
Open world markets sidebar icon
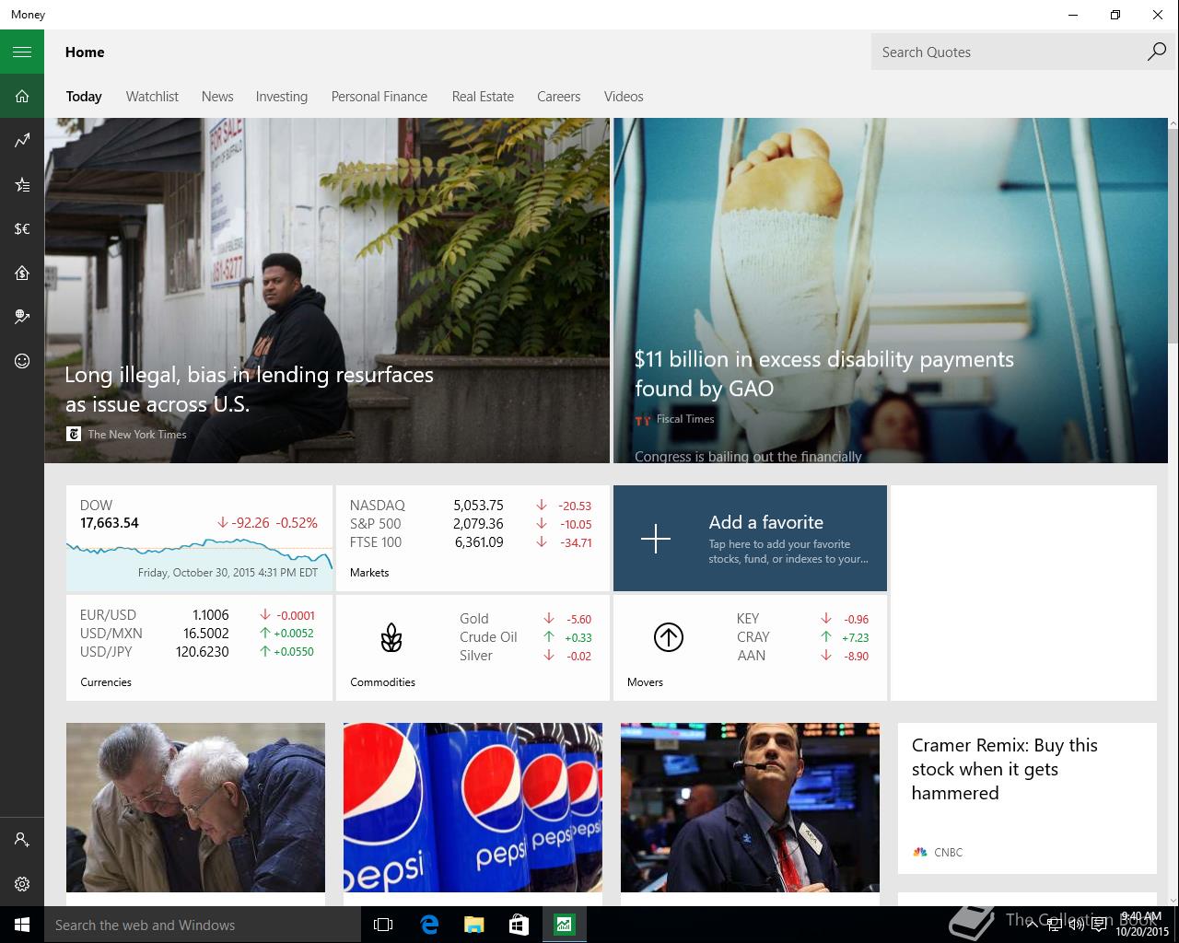(x=22, y=317)
